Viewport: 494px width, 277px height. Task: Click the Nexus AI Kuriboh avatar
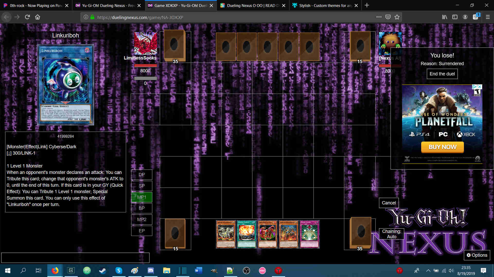pos(390,43)
